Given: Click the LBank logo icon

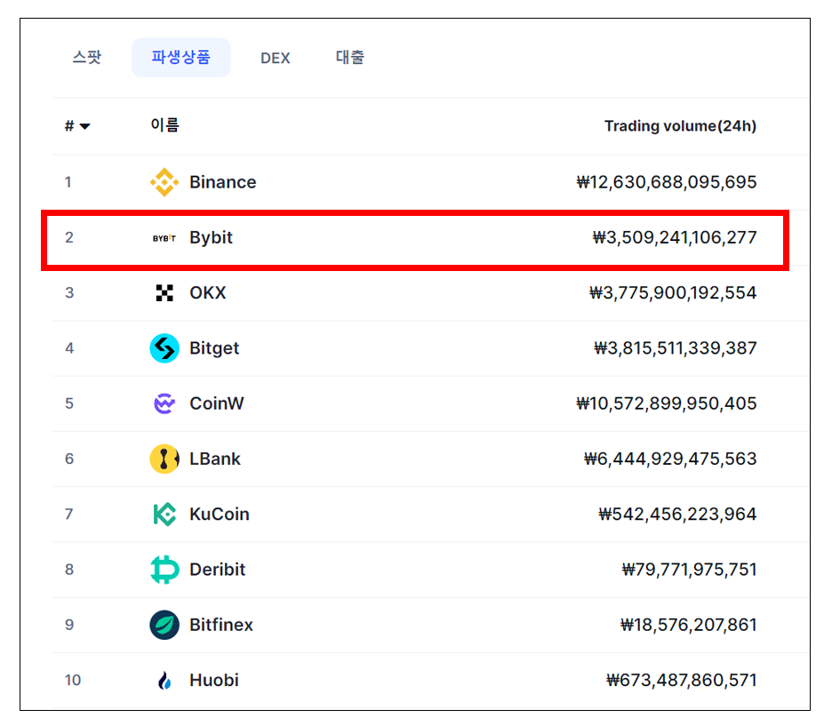Looking at the screenshot, I should [x=164, y=459].
